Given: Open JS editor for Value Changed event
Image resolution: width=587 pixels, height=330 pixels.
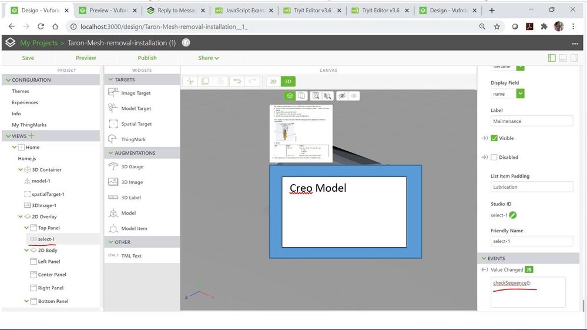Looking at the screenshot, I should click(529, 269).
